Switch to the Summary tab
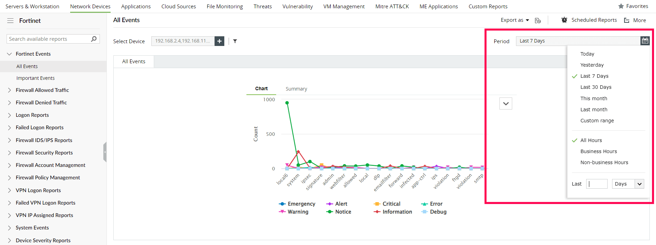The image size is (656, 245). tap(296, 89)
